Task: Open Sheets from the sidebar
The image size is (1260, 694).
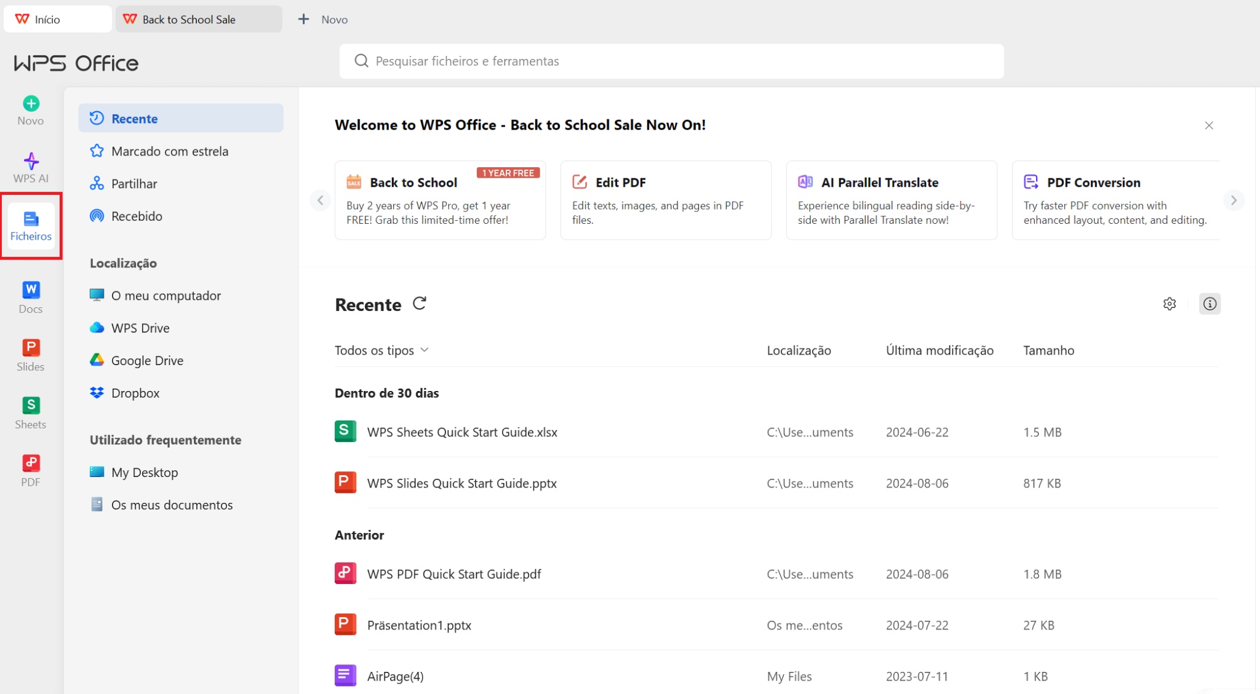Action: click(x=31, y=413)
